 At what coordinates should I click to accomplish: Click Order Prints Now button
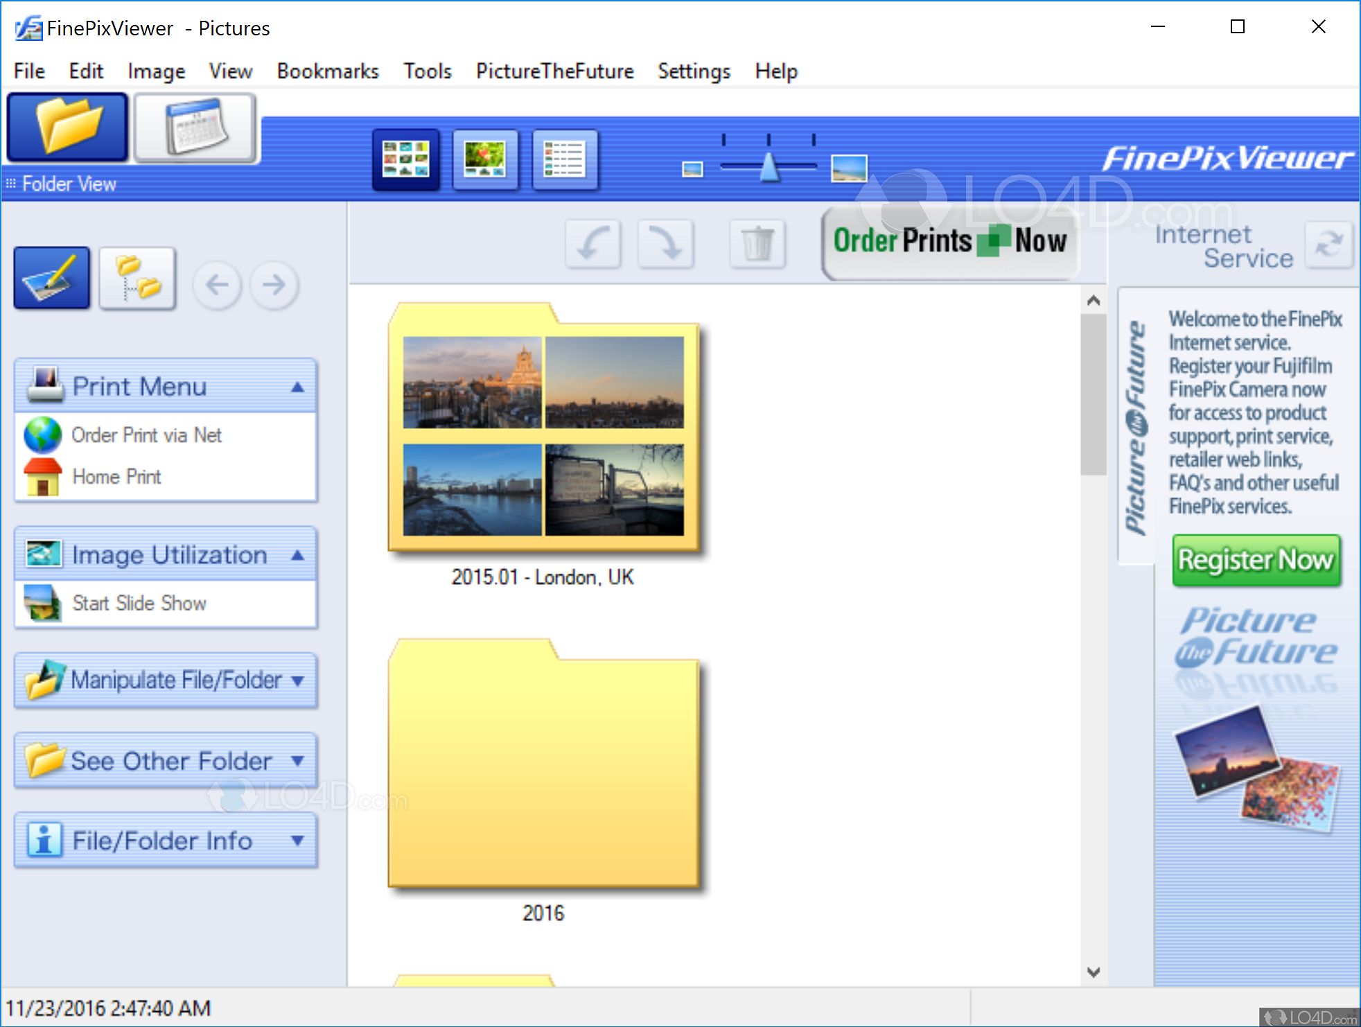click(949, 242)
